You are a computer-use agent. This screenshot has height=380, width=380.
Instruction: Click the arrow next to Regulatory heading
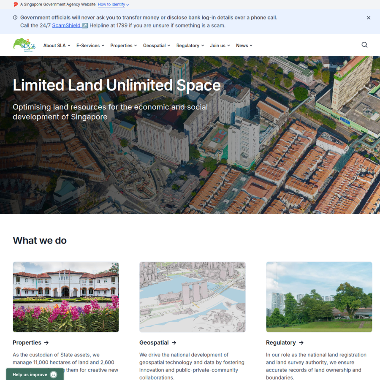pyautogui.click(x=301, y=342)
